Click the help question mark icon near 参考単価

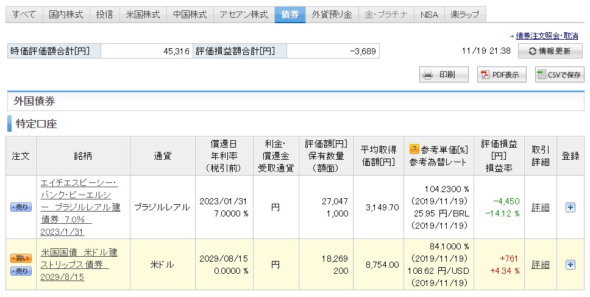[414, 149]
